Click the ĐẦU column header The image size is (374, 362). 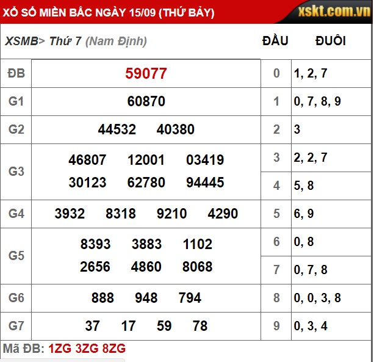[x=275, y=42]
